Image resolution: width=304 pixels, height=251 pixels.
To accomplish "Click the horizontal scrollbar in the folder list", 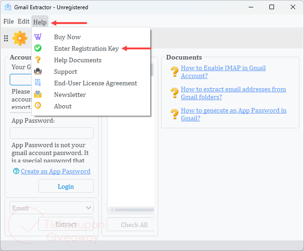I will (134, 209).
